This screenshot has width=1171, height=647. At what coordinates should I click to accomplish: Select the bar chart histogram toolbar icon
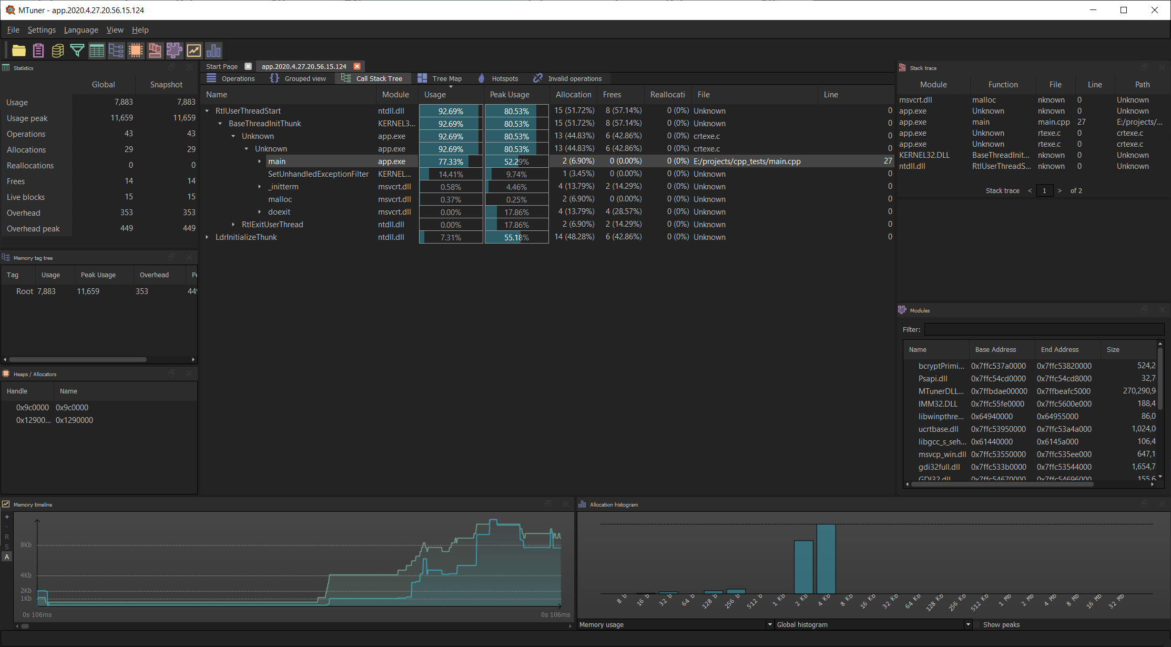tap(213, 50)
